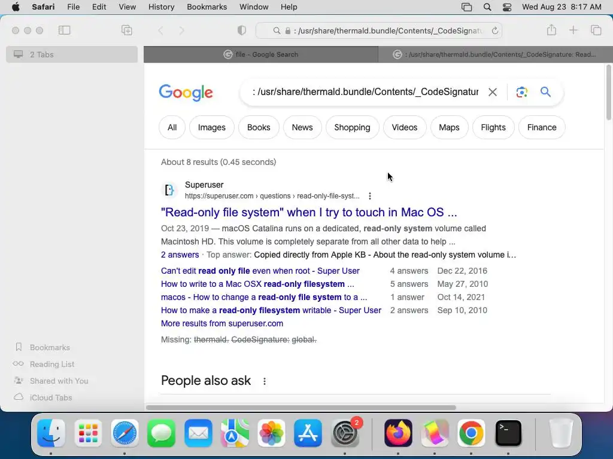Filter results by Videos
The width and height of the screenshot is (613, 459).
point(405,127)
